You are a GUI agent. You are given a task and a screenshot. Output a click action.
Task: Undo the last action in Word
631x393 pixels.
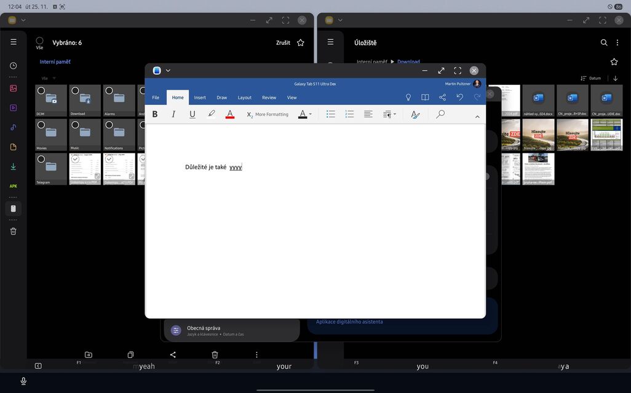(x=459, y=98)
